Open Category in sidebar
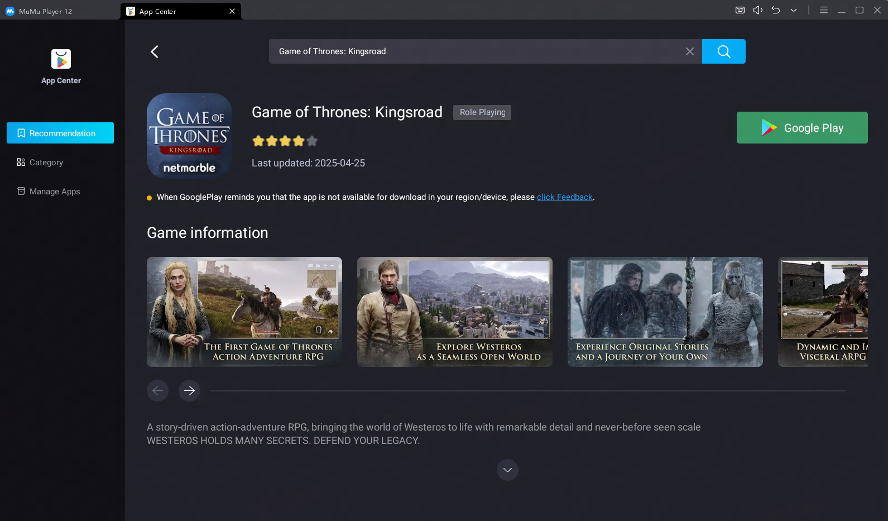This screenshot has width=888, height=521. 60,162
